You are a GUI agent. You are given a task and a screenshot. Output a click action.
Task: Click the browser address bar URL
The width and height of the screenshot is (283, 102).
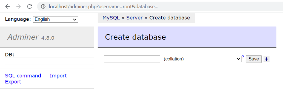103,7
